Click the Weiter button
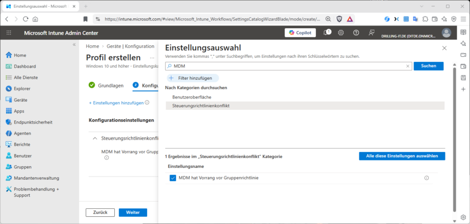Screen dimensions: 470x224 133,213
